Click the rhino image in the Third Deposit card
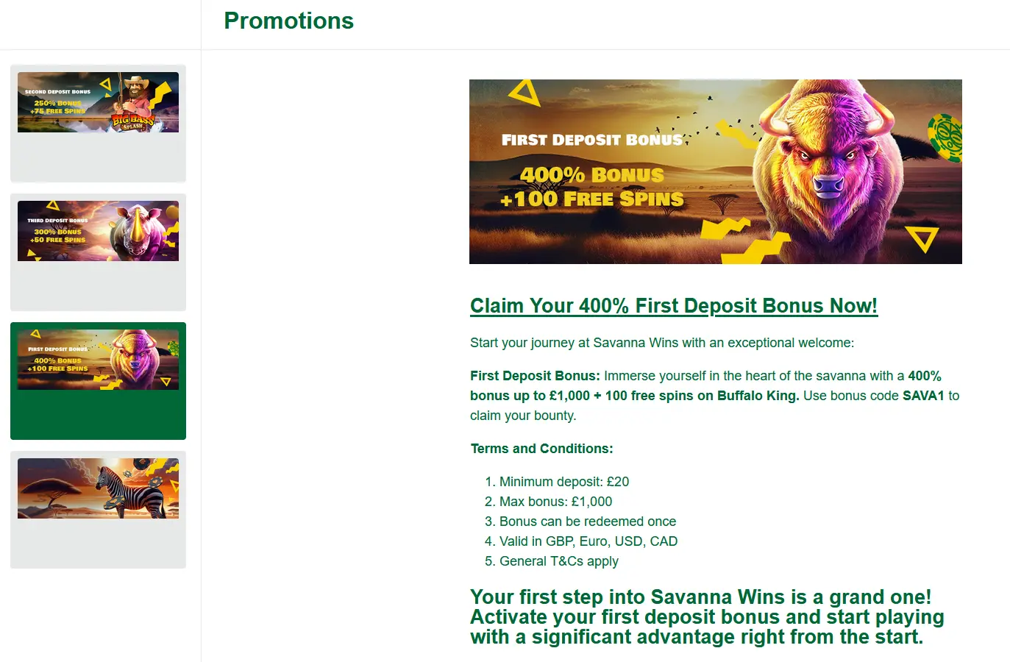Viewport: 1010px width, 662px height. pyautogui.click(x=141, y=232)
